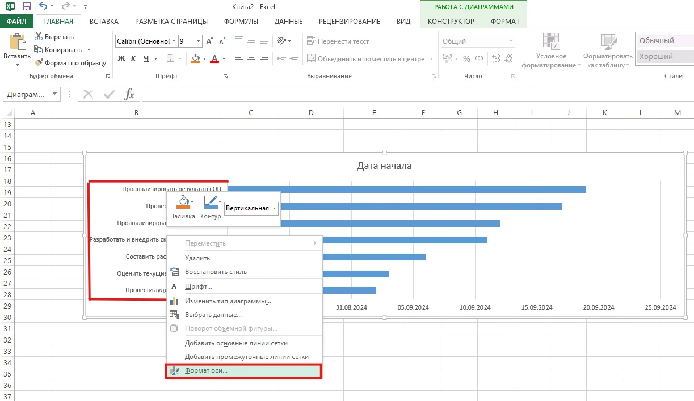Save the workbook using the floppy disk icon
This screenshot has height=401, width=694.
[x=26, y=7]
